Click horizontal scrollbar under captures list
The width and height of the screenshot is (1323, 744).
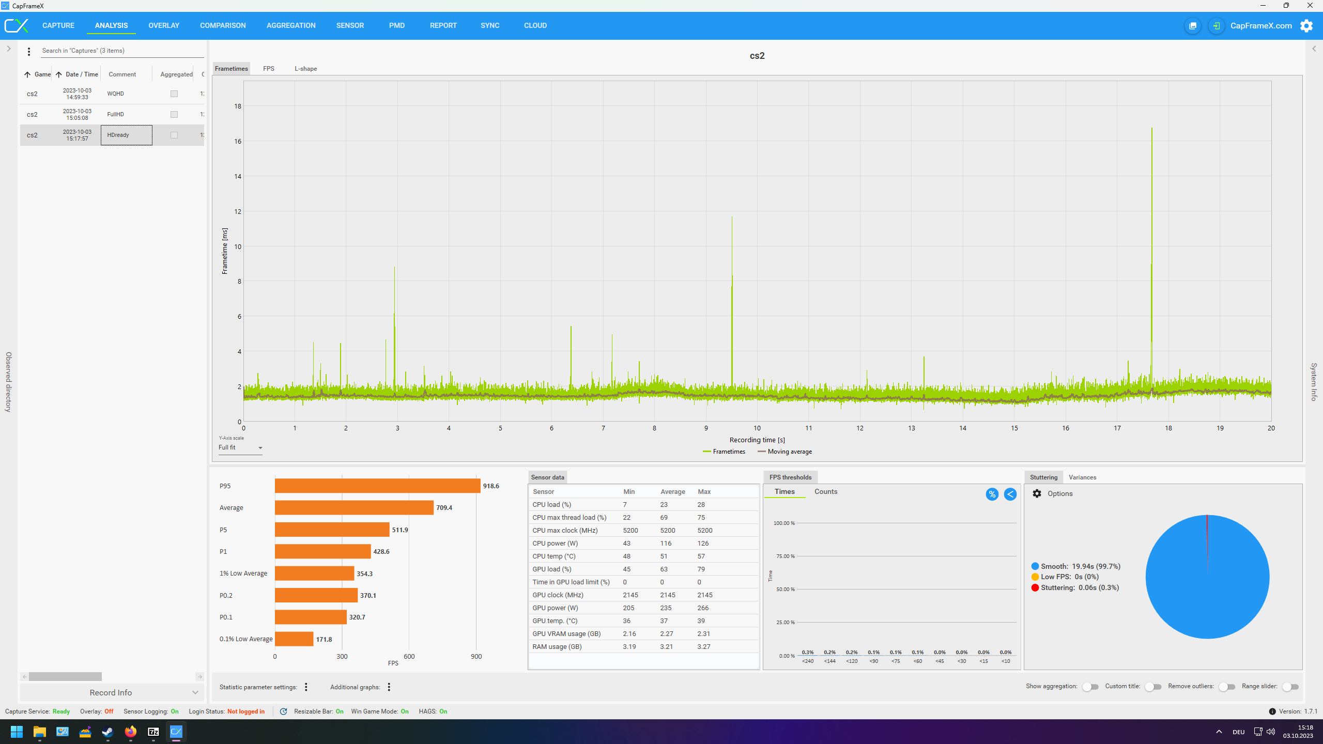coord(65,676)
